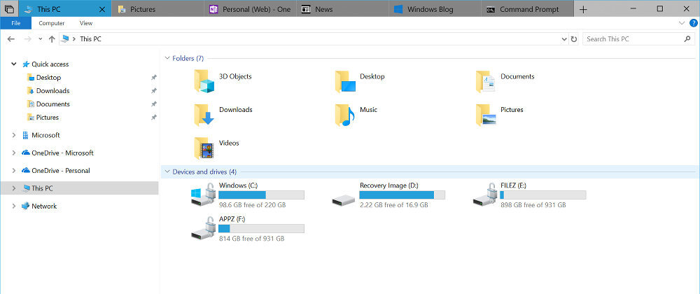Screen dimensions: 700x294
Task: Expand the Network node in navigation pane
Action: 14,206
